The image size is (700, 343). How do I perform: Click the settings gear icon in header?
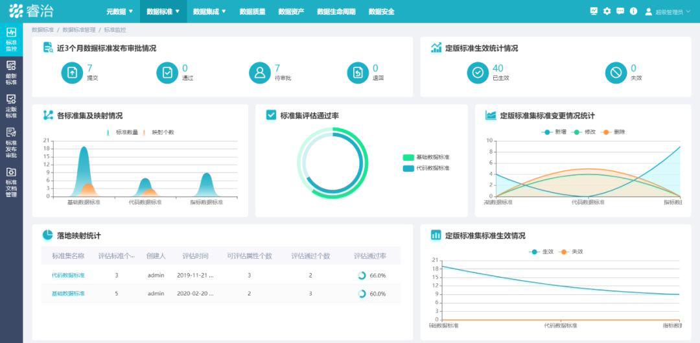pyautogui.click(x=607, y=12)
